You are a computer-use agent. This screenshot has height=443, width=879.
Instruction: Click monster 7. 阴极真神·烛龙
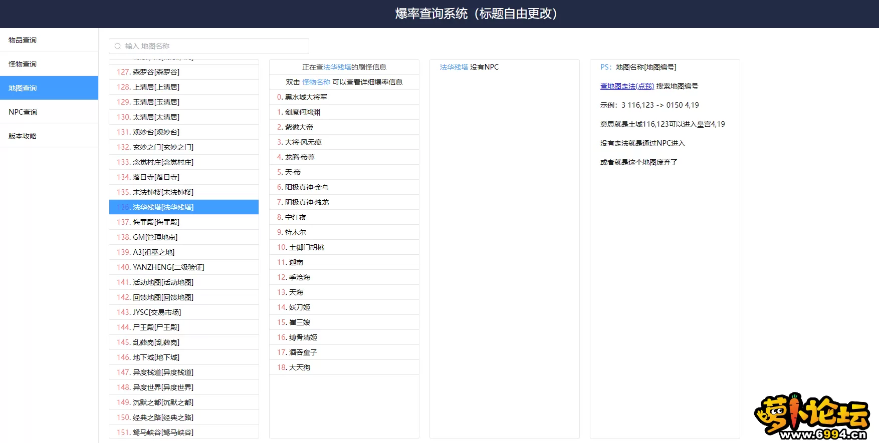coord(344,202)
